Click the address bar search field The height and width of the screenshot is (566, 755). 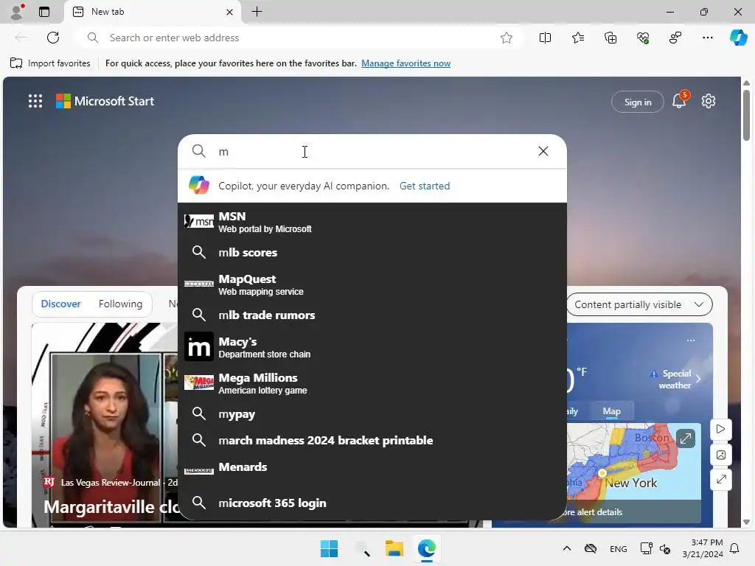299,38
